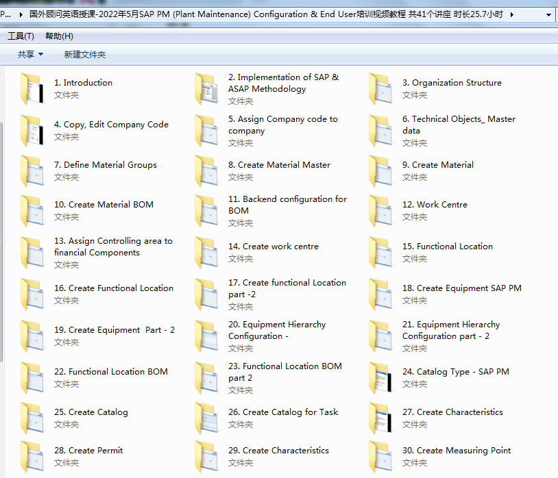Select folder icon for 17. Create functional Location part -2
The width and height of the screenshot is (558, 478).
point(206,294)
